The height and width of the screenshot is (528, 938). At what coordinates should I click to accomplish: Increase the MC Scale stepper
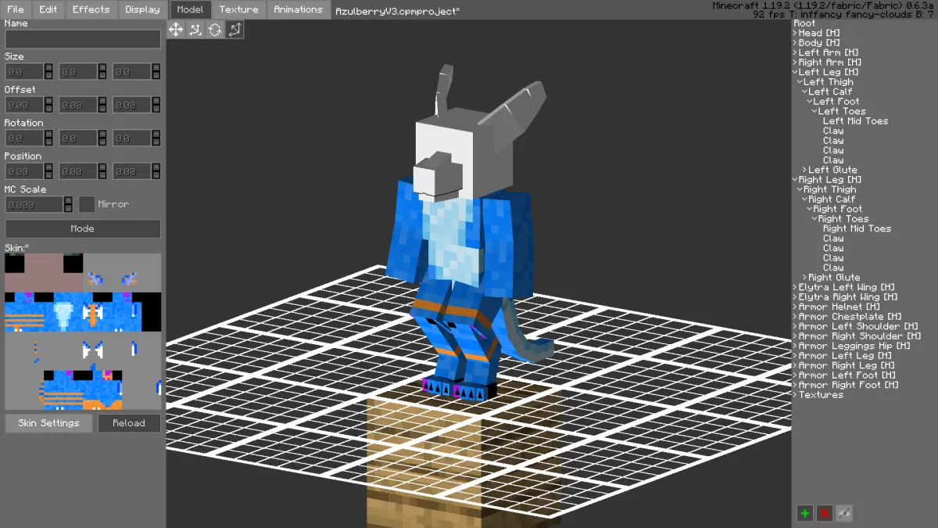tap(67, 200)
